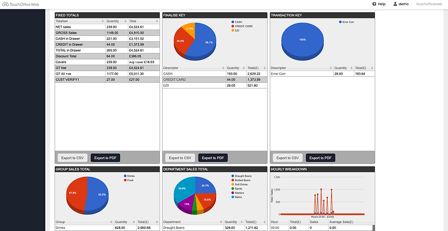Toggle Soft Drinks legend item
Screen dimensions: 448x231
click(x=239, y=184)
